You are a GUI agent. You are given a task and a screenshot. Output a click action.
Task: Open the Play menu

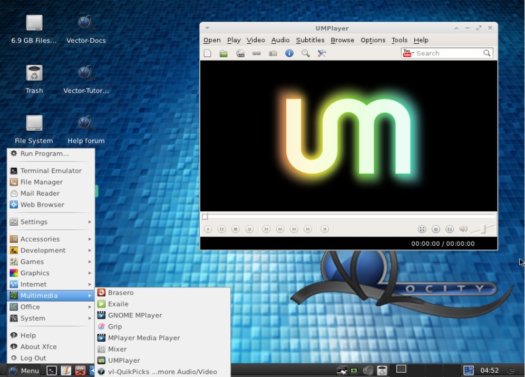click(234, 40)
